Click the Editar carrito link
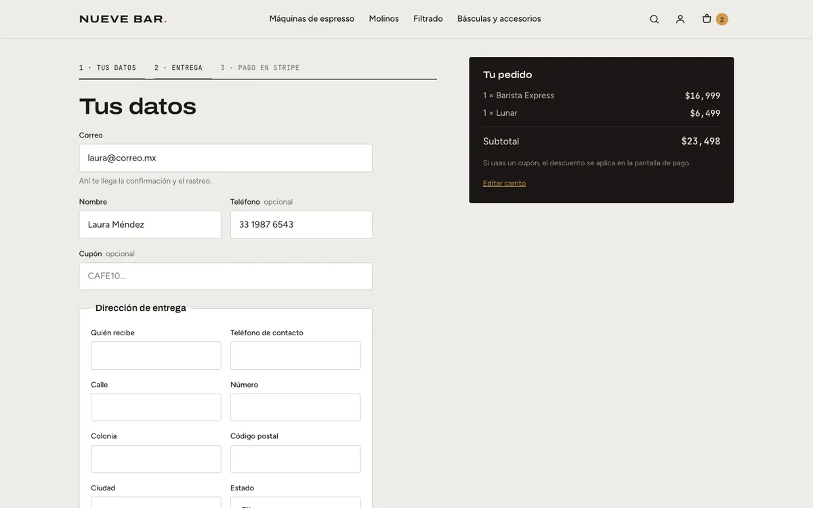813x508 pixels. (x=504, y=184)
